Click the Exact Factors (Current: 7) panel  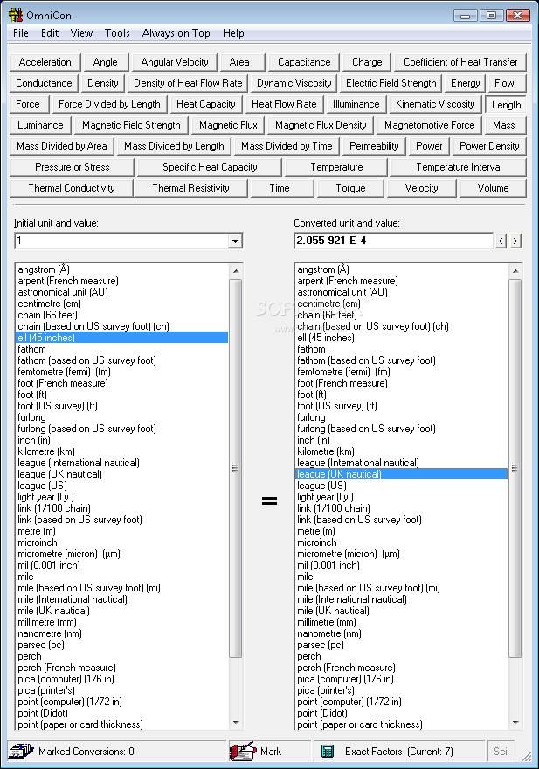pyautogui.click(x=399, y=752)
